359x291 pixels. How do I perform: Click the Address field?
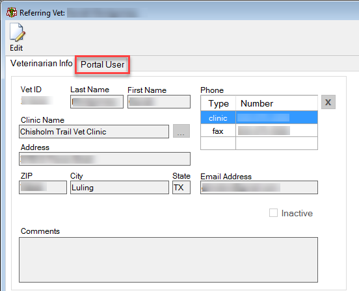[x=105, y=159]
